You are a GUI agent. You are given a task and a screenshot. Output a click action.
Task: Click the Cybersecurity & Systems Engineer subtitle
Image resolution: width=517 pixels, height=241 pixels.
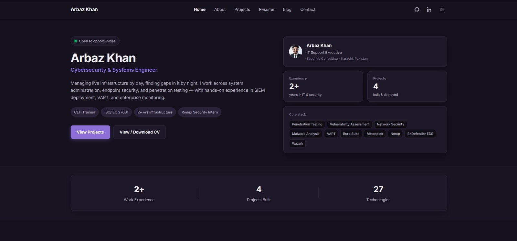tap(114, 70)
